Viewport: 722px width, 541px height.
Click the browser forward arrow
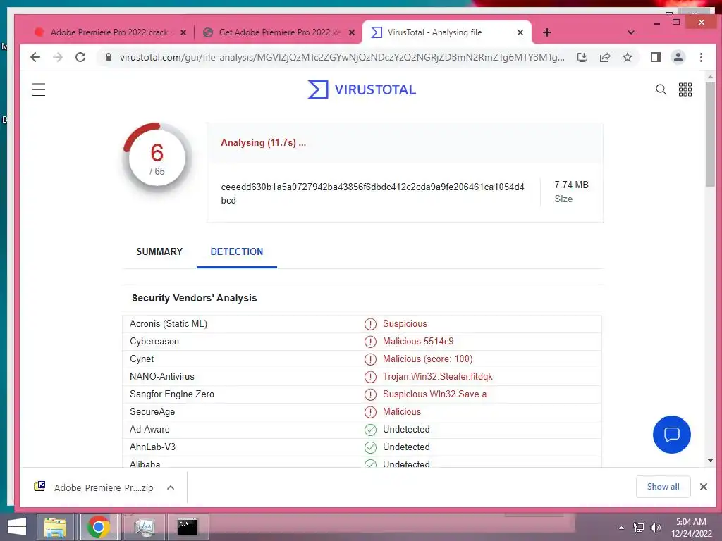[58, 57]
